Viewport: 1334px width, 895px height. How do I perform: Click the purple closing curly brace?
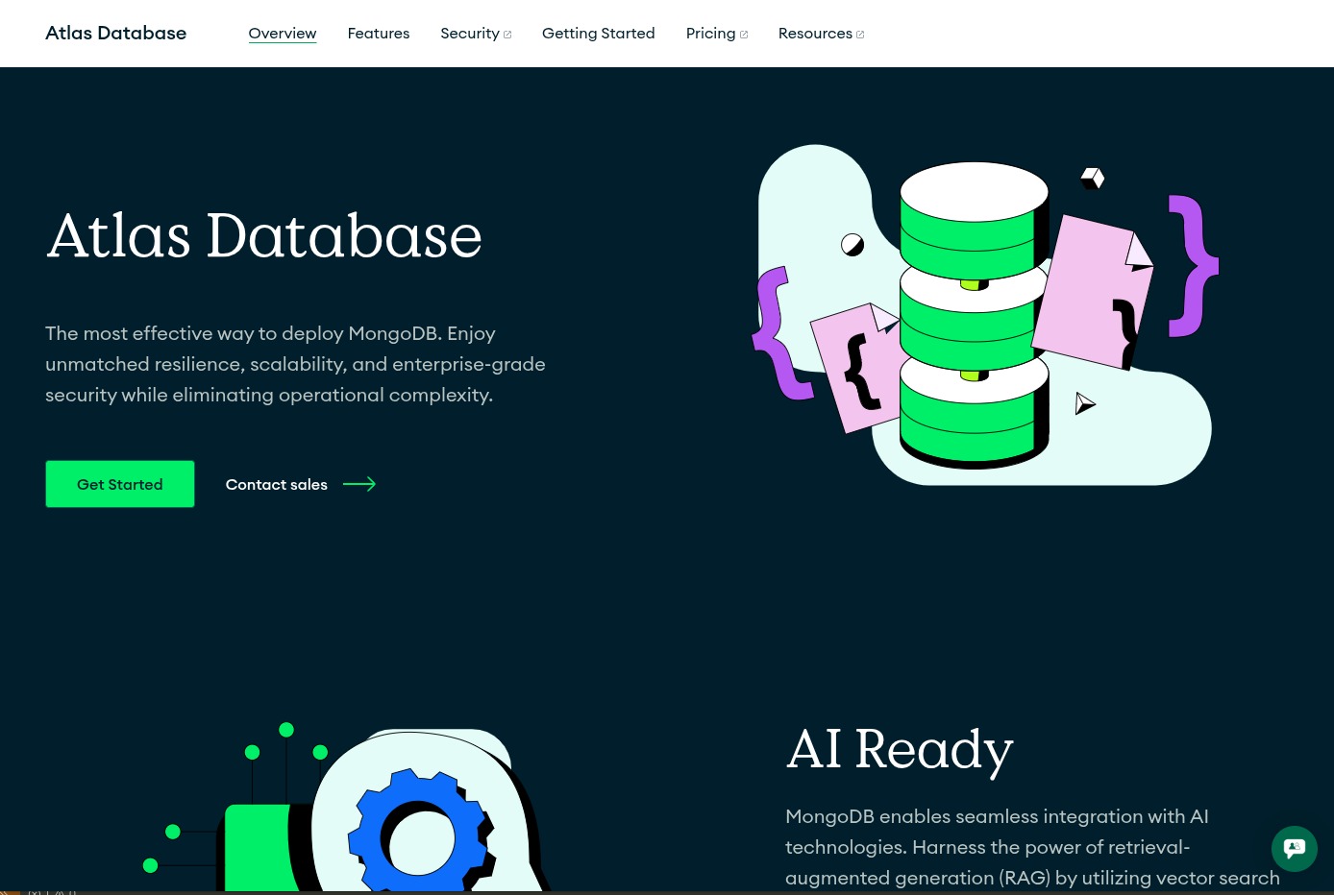coord(1192,266)
